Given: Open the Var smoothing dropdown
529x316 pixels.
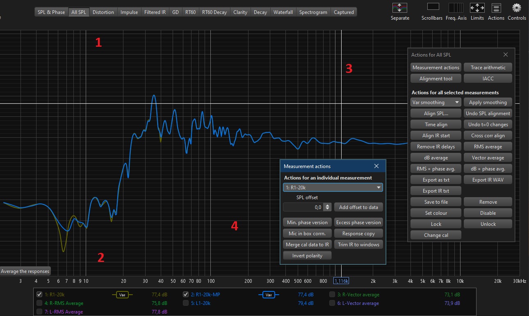Looking at the screenshot, I should tap(436, 102).
